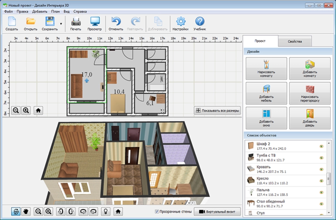Hide Пальма with eye icon

click(321, 192)
